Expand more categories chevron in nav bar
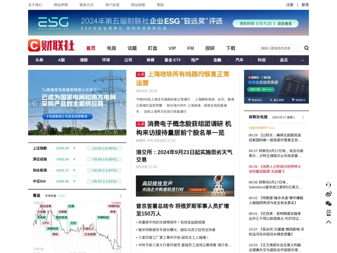Image resolution: width=337 pixels, height=253 pixels. (302, 60)
